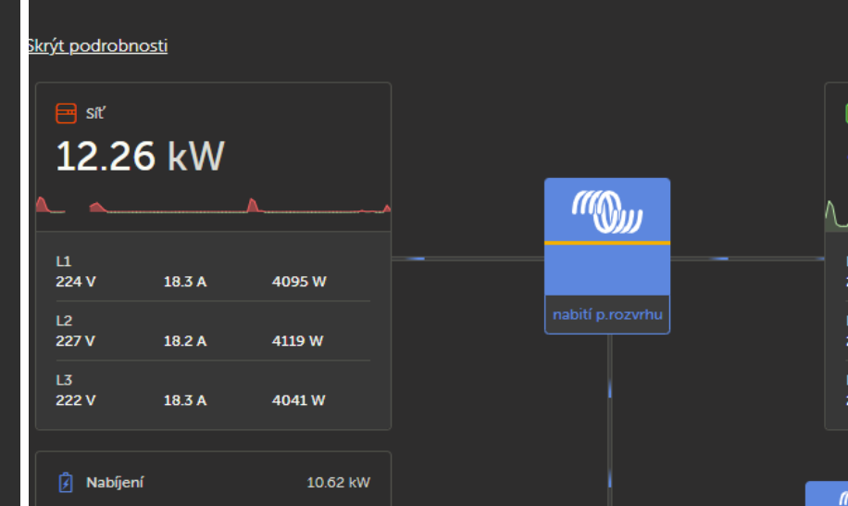This screenshot has width=848, height=506.
Task: Click the partial blue tile in bottom-right corner
Action: tap(827, 493)
